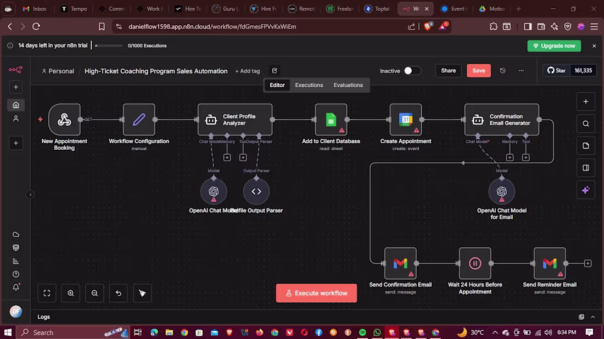Open WhatsApp from the taskbar
The height and width of the screenshot is (339, 604).
[x=377, y=332]
